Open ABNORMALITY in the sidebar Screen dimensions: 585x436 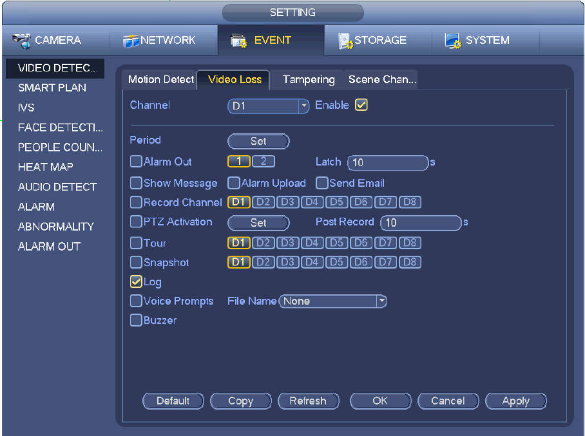[x=55, y=227]
